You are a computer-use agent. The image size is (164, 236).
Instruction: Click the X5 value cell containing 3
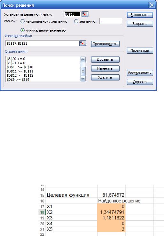[111, 229]
